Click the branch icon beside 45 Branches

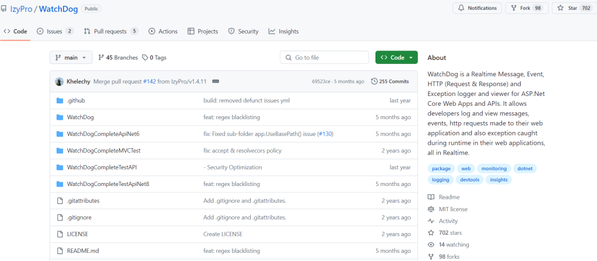pos(101,58)
